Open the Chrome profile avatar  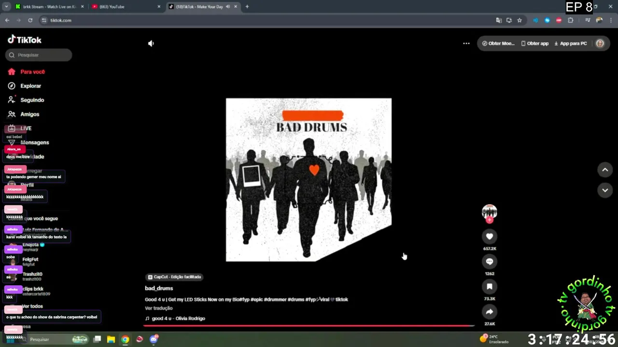pyautogui.click(x=599, y=20)
